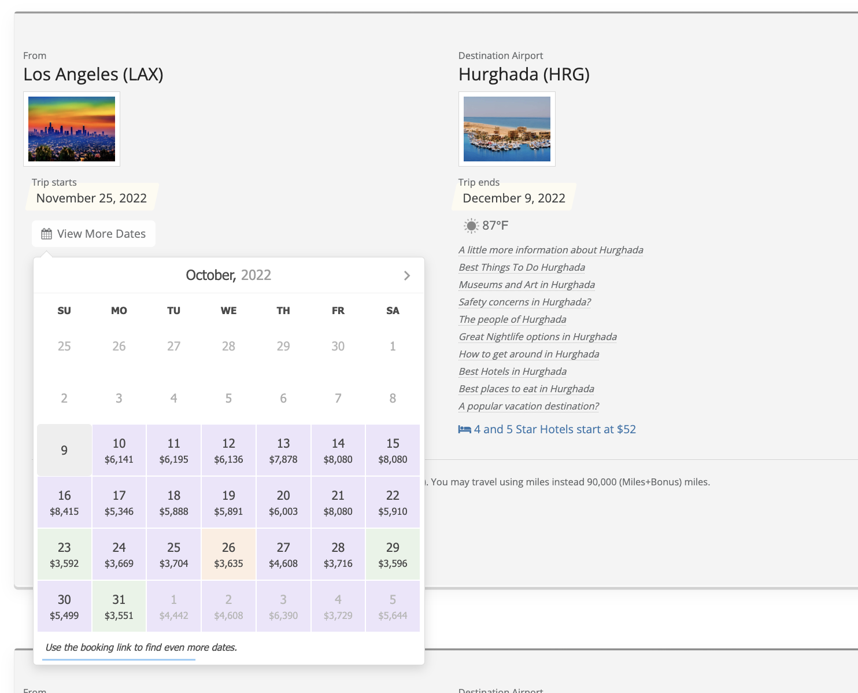Click the sun weather icon
Image resolution: width=858 pixels, height=693 pixels.
pos(471,226)
